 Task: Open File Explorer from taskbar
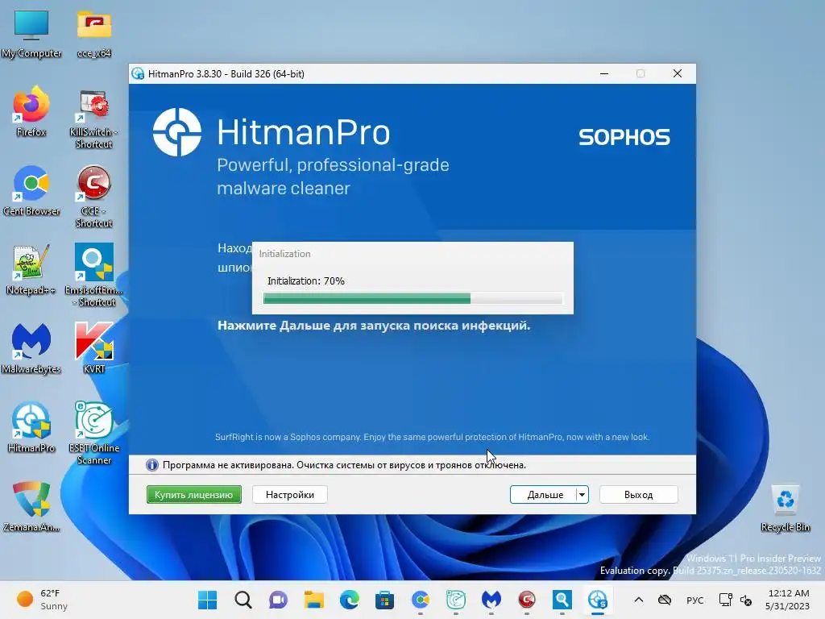click(x=313, y=600)
